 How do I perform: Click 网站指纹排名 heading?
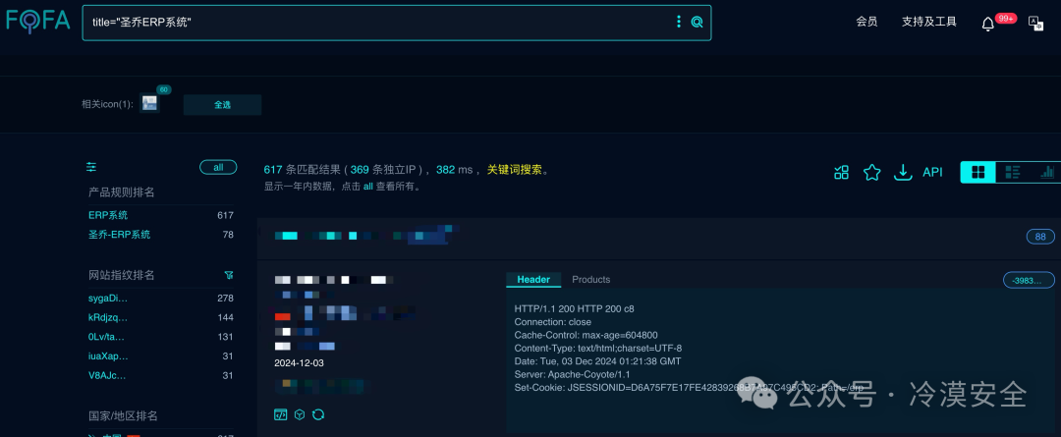122,275
